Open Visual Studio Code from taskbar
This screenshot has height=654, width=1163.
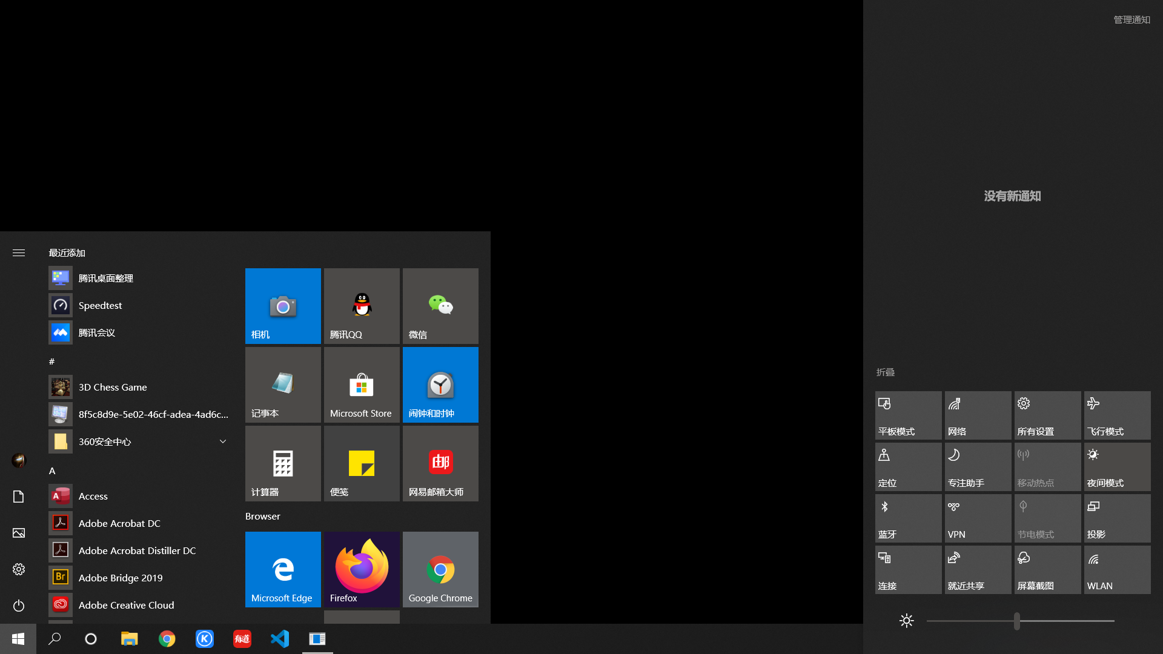tap(280, 639)
